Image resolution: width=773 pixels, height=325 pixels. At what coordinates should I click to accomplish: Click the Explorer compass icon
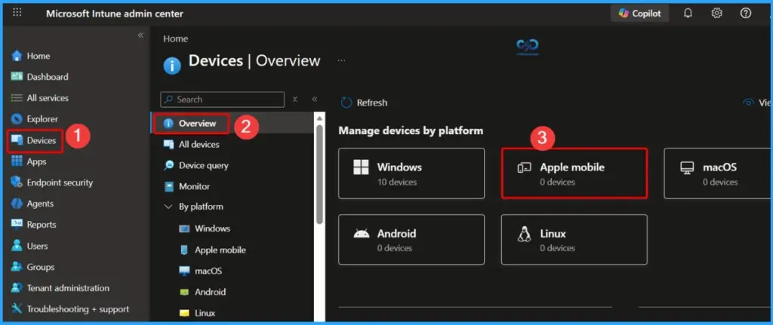[x=17, y=118]
